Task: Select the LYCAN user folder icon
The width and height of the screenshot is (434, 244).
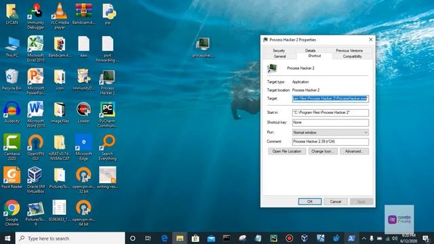Action: 12,14
